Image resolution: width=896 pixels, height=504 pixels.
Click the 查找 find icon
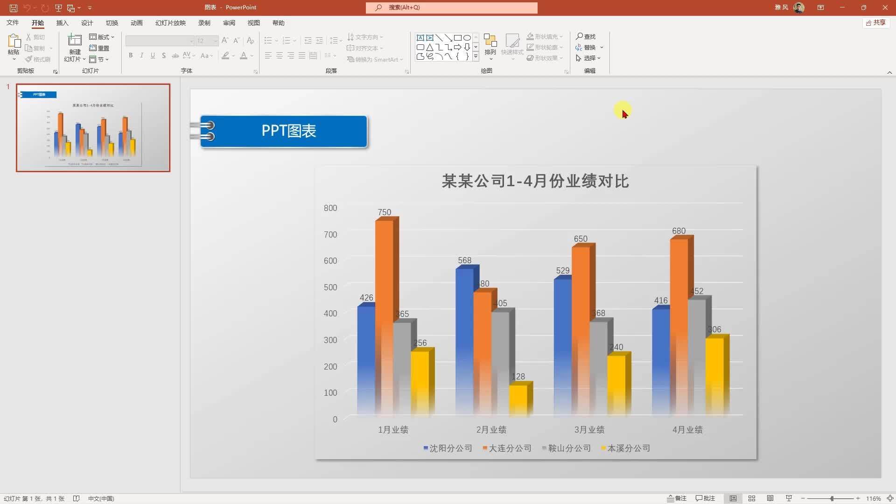586,36
